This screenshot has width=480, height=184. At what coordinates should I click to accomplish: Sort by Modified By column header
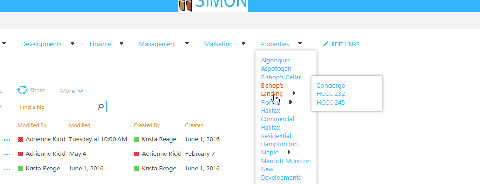(32, 125)
